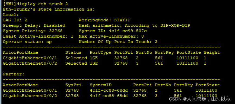This screenshot has height=104, width=235.
Task: Click the partner 'SystemID' column header
Action: (x=101, y=85)
